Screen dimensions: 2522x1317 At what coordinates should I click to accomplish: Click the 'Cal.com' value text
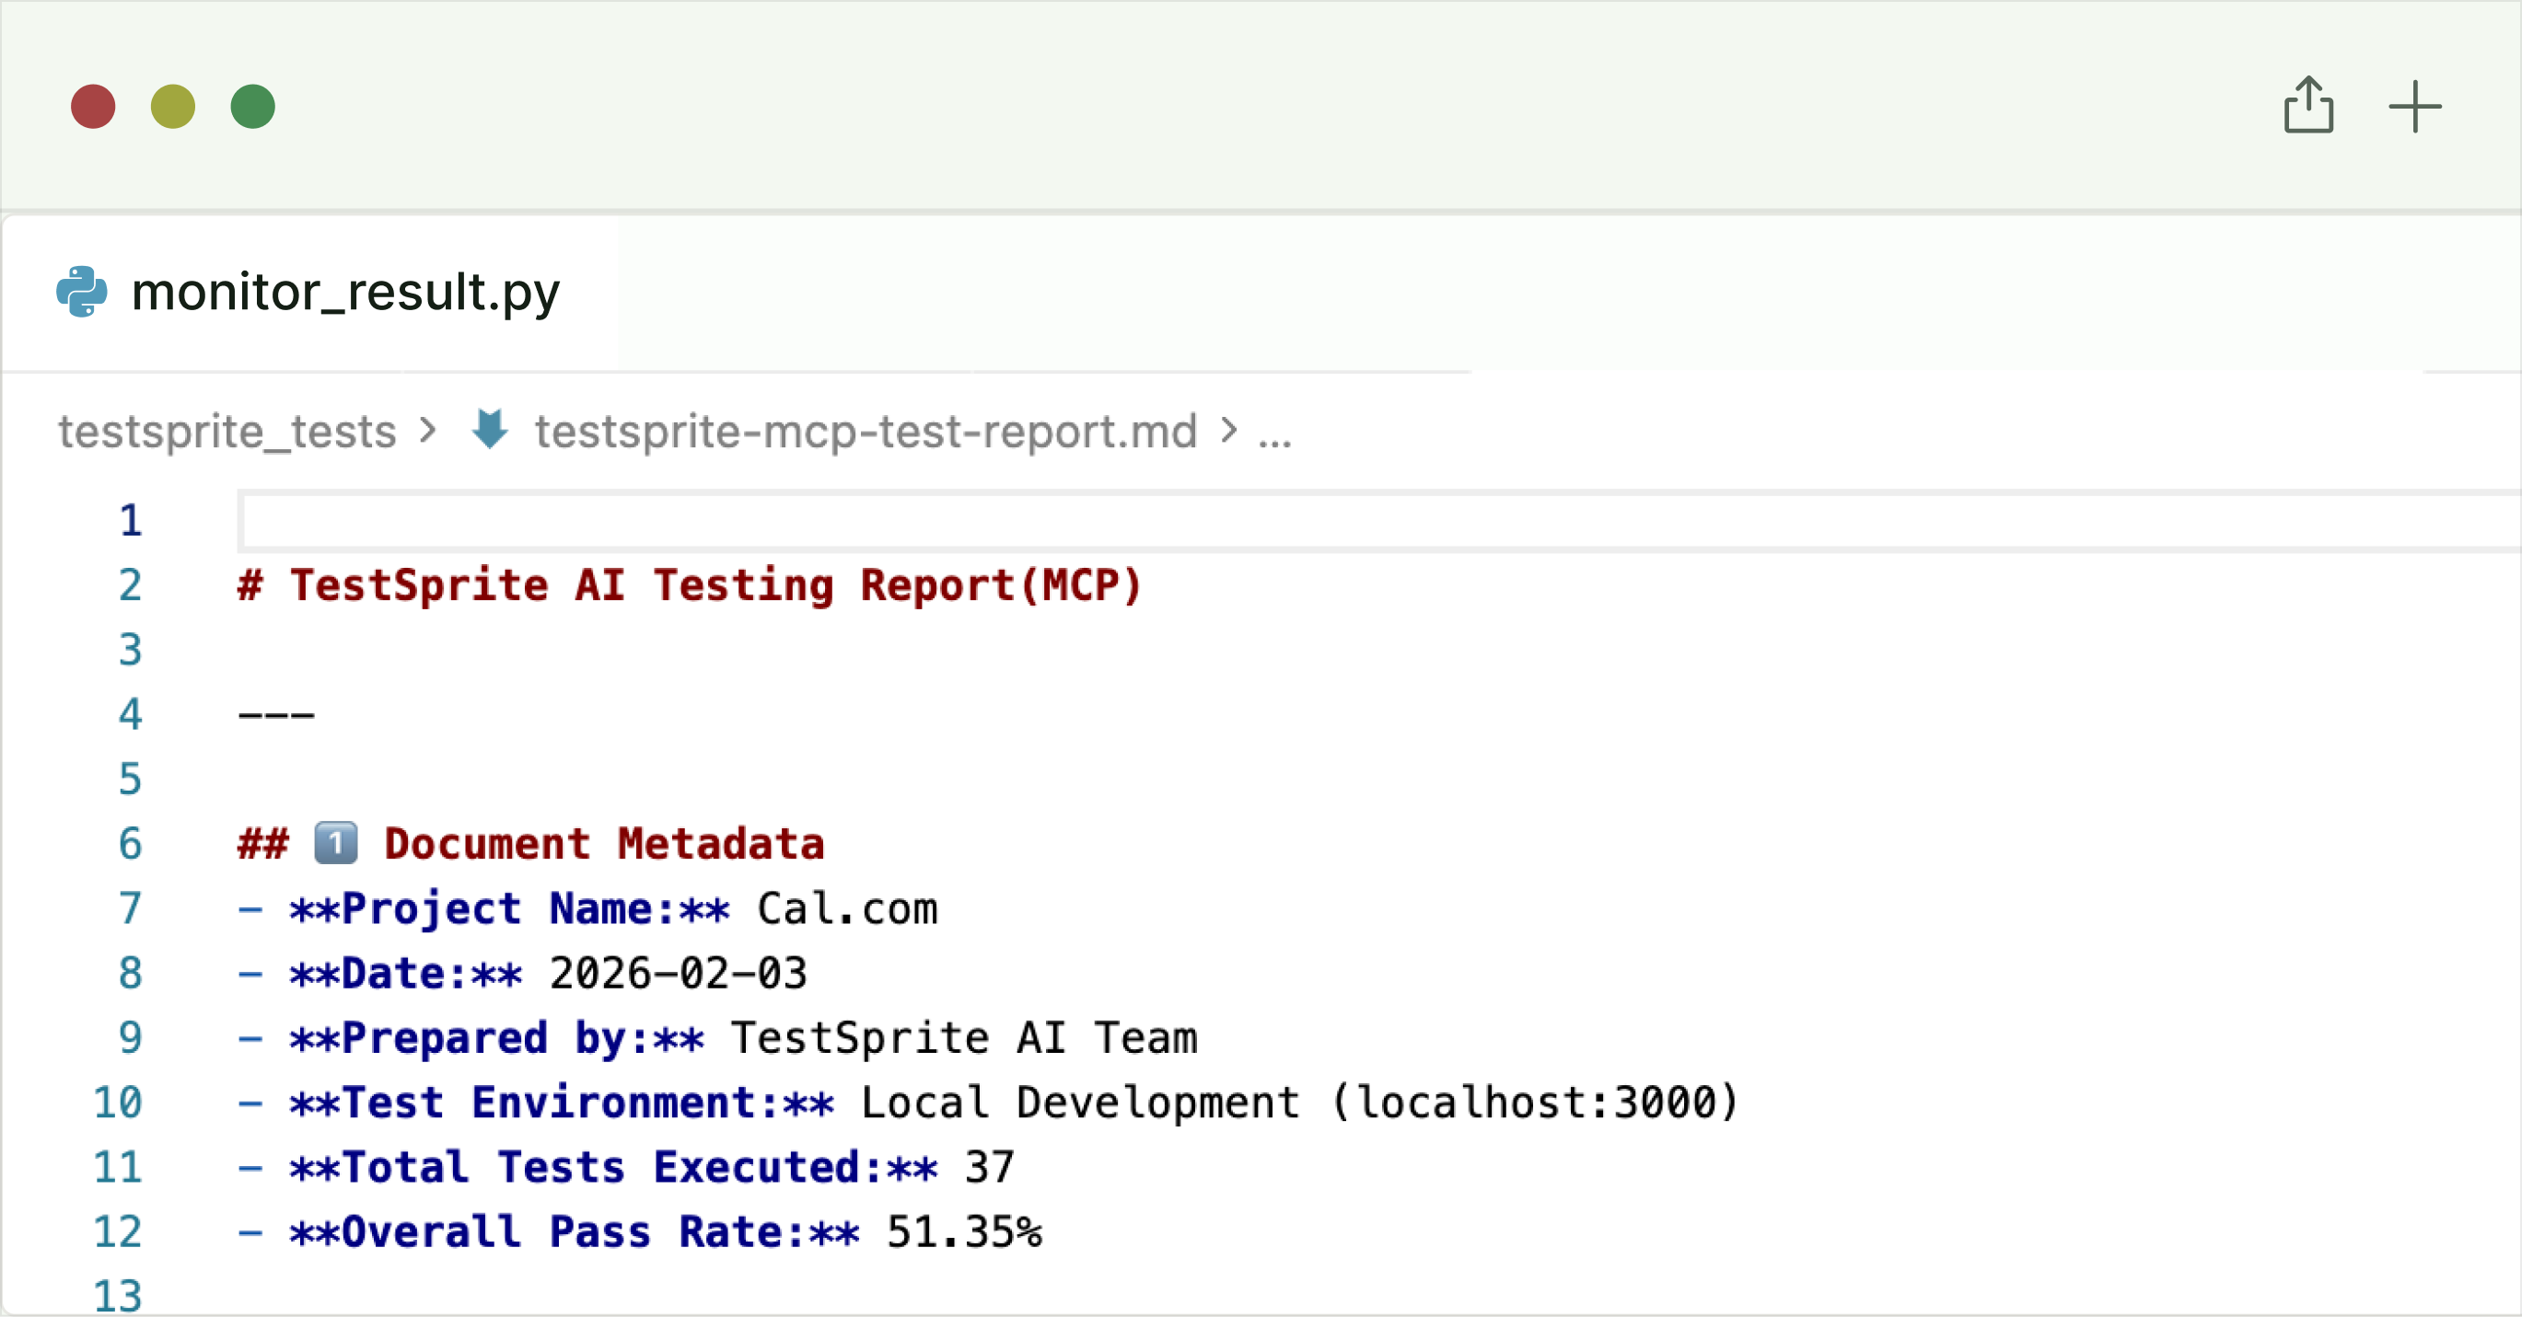coord(848,908)
